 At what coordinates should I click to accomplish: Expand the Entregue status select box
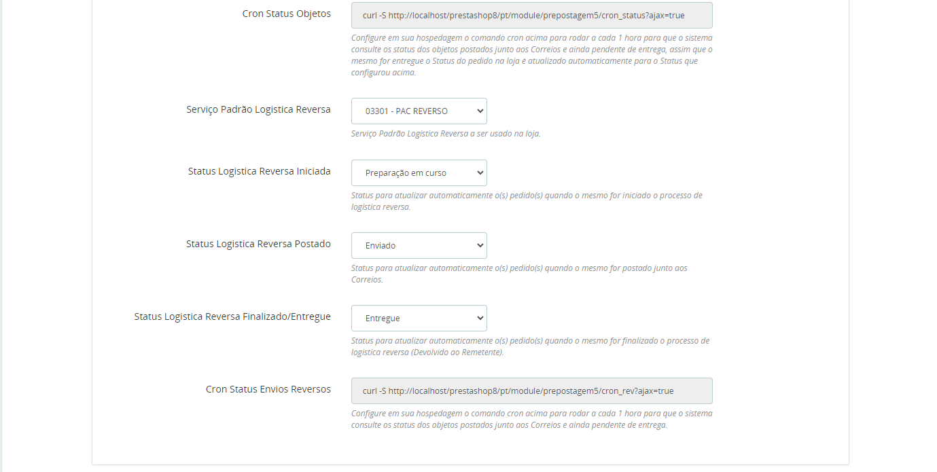click(419, 319)
